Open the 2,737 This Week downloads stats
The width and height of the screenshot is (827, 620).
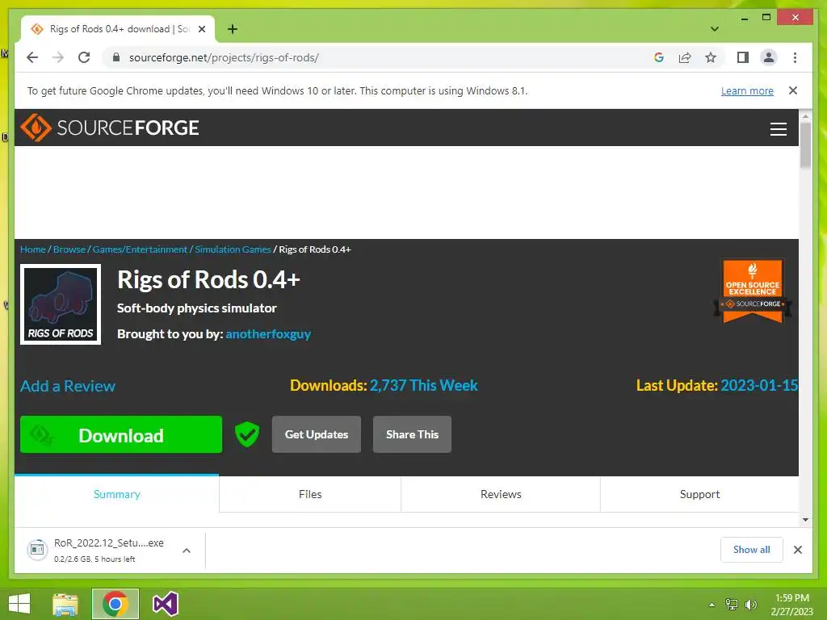423,385
